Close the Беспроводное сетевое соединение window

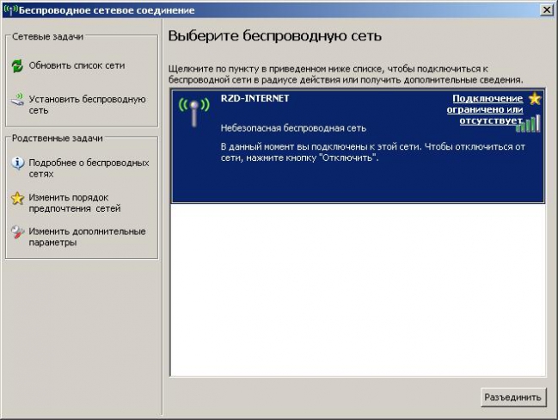click(x=546, y=10)
